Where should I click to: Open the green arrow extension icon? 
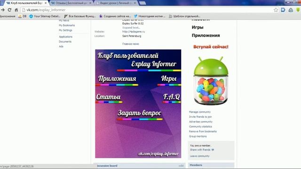pos(298,10)
